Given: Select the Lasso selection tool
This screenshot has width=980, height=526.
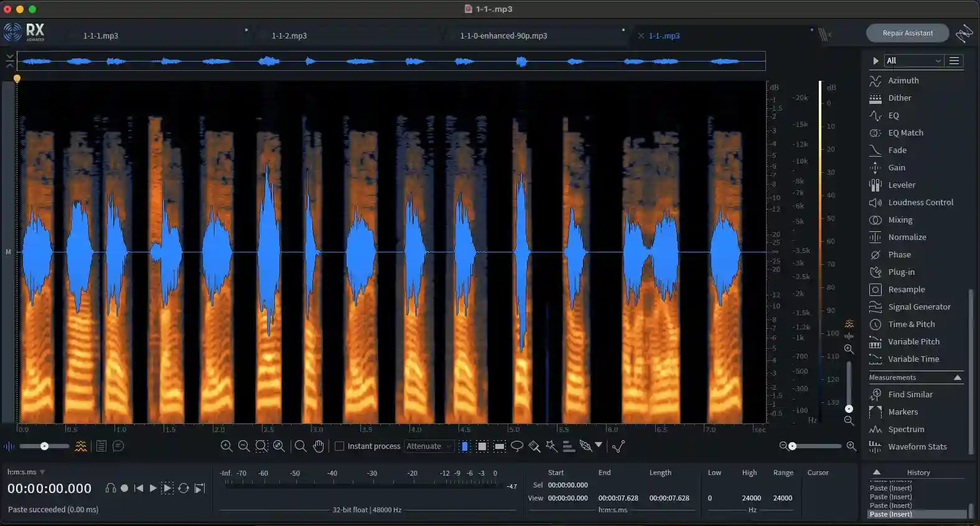Looking at the screenshot, I should [516, 446].
